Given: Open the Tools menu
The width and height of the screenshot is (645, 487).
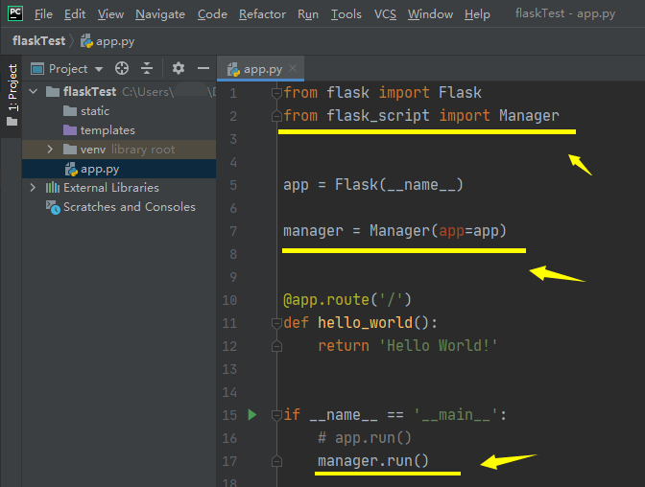Looking at the screenshot, I should [x=346, y=14].
